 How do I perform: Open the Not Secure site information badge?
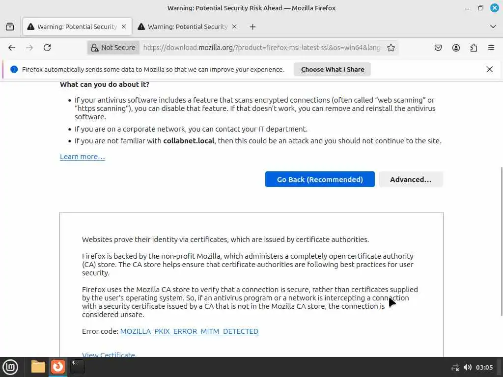click(x=113, y=48)
